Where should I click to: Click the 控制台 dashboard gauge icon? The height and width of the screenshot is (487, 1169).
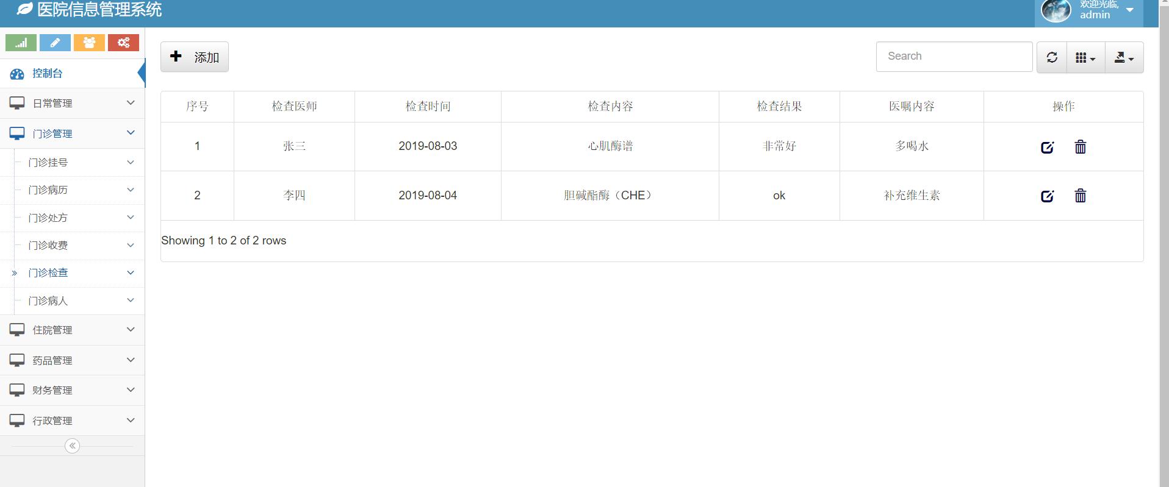[x=17, y=74]
